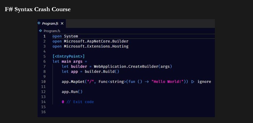Click "System" on line 1
Screen dimensions: 253x123
[x=71, y=36]
